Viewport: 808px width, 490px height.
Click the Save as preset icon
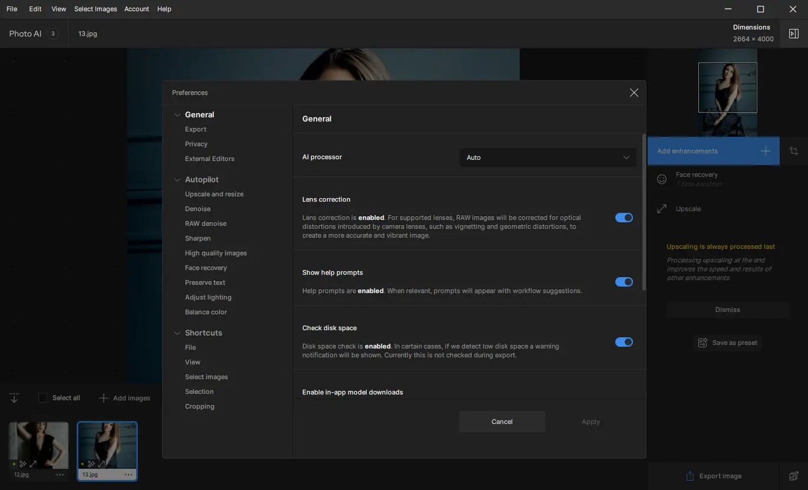(703, 343)
